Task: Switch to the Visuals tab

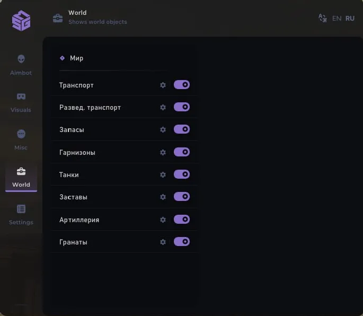Action: (21, 102)
